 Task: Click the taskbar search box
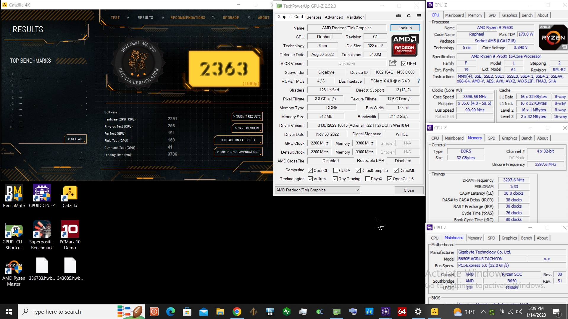pyautogui.click(x=81, y=312)
